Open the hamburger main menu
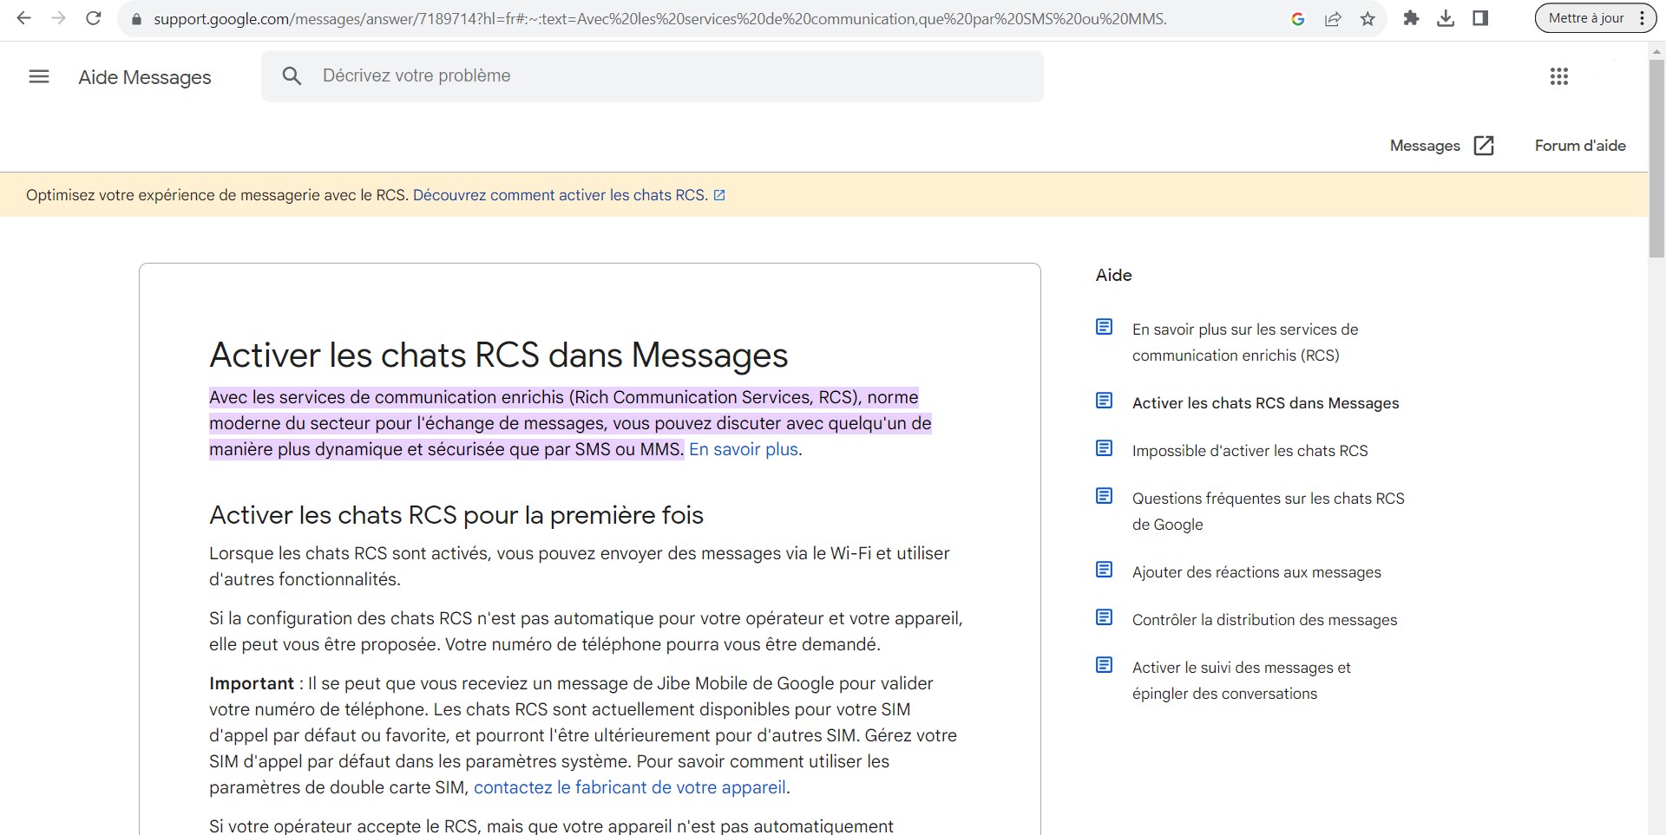Image resolution: width=1666 pixels, height=835 pixels. tap(39, 77)
